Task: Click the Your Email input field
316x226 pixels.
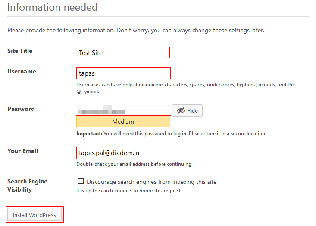Action: coord(123,153)
